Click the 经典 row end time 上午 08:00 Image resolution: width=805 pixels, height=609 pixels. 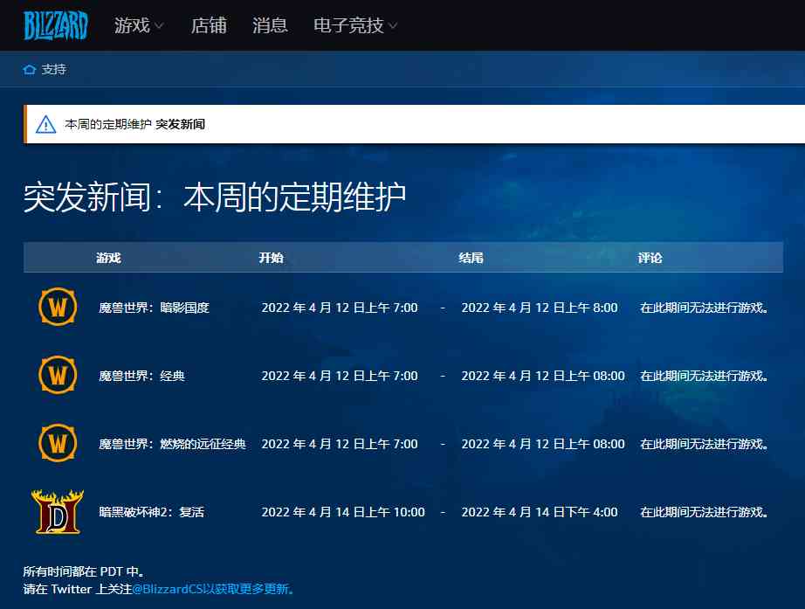[543, 377]
